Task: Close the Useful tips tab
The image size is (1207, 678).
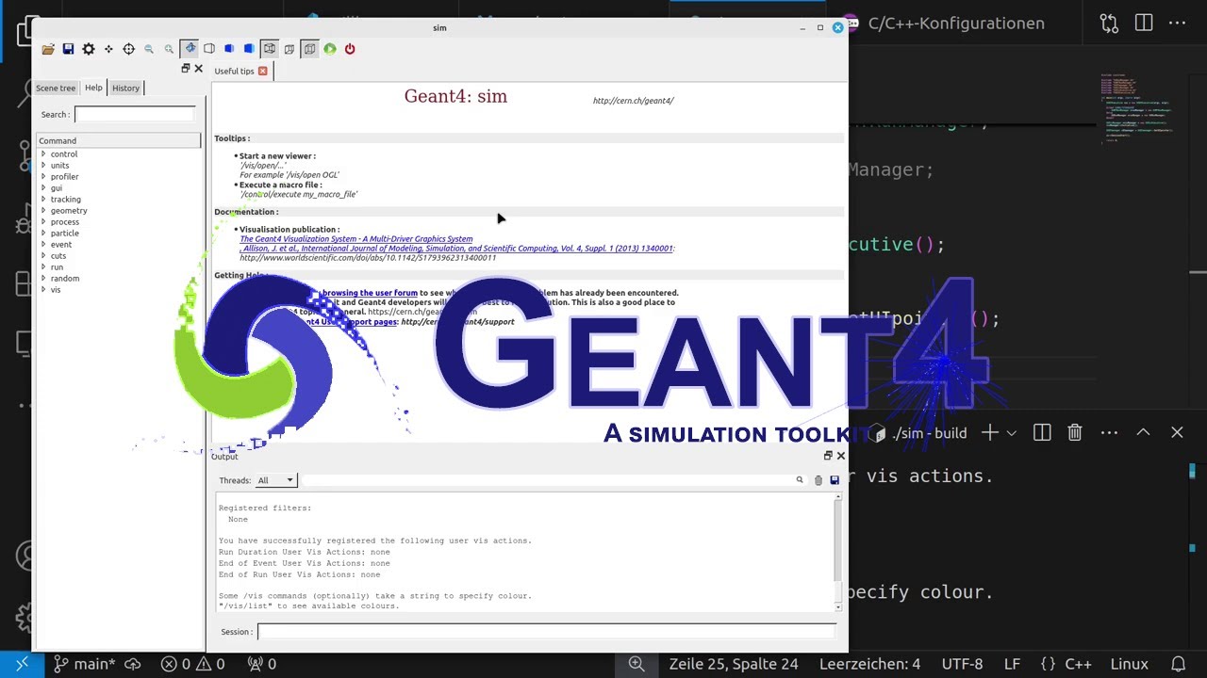Action: pyautogui.click(x=262, y=71)
